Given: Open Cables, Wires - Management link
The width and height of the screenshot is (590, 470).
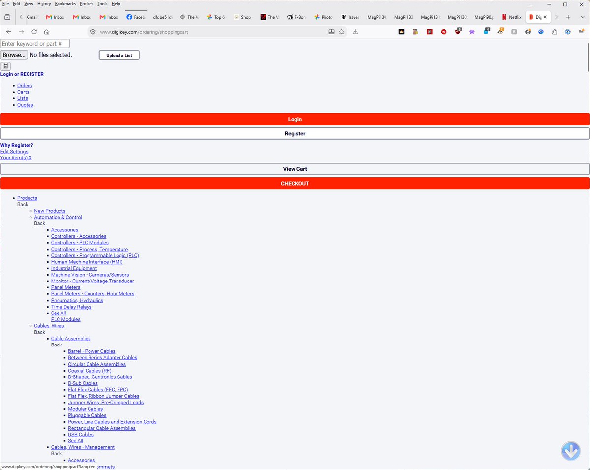Looking at the screenshot, I should (83, 447).
